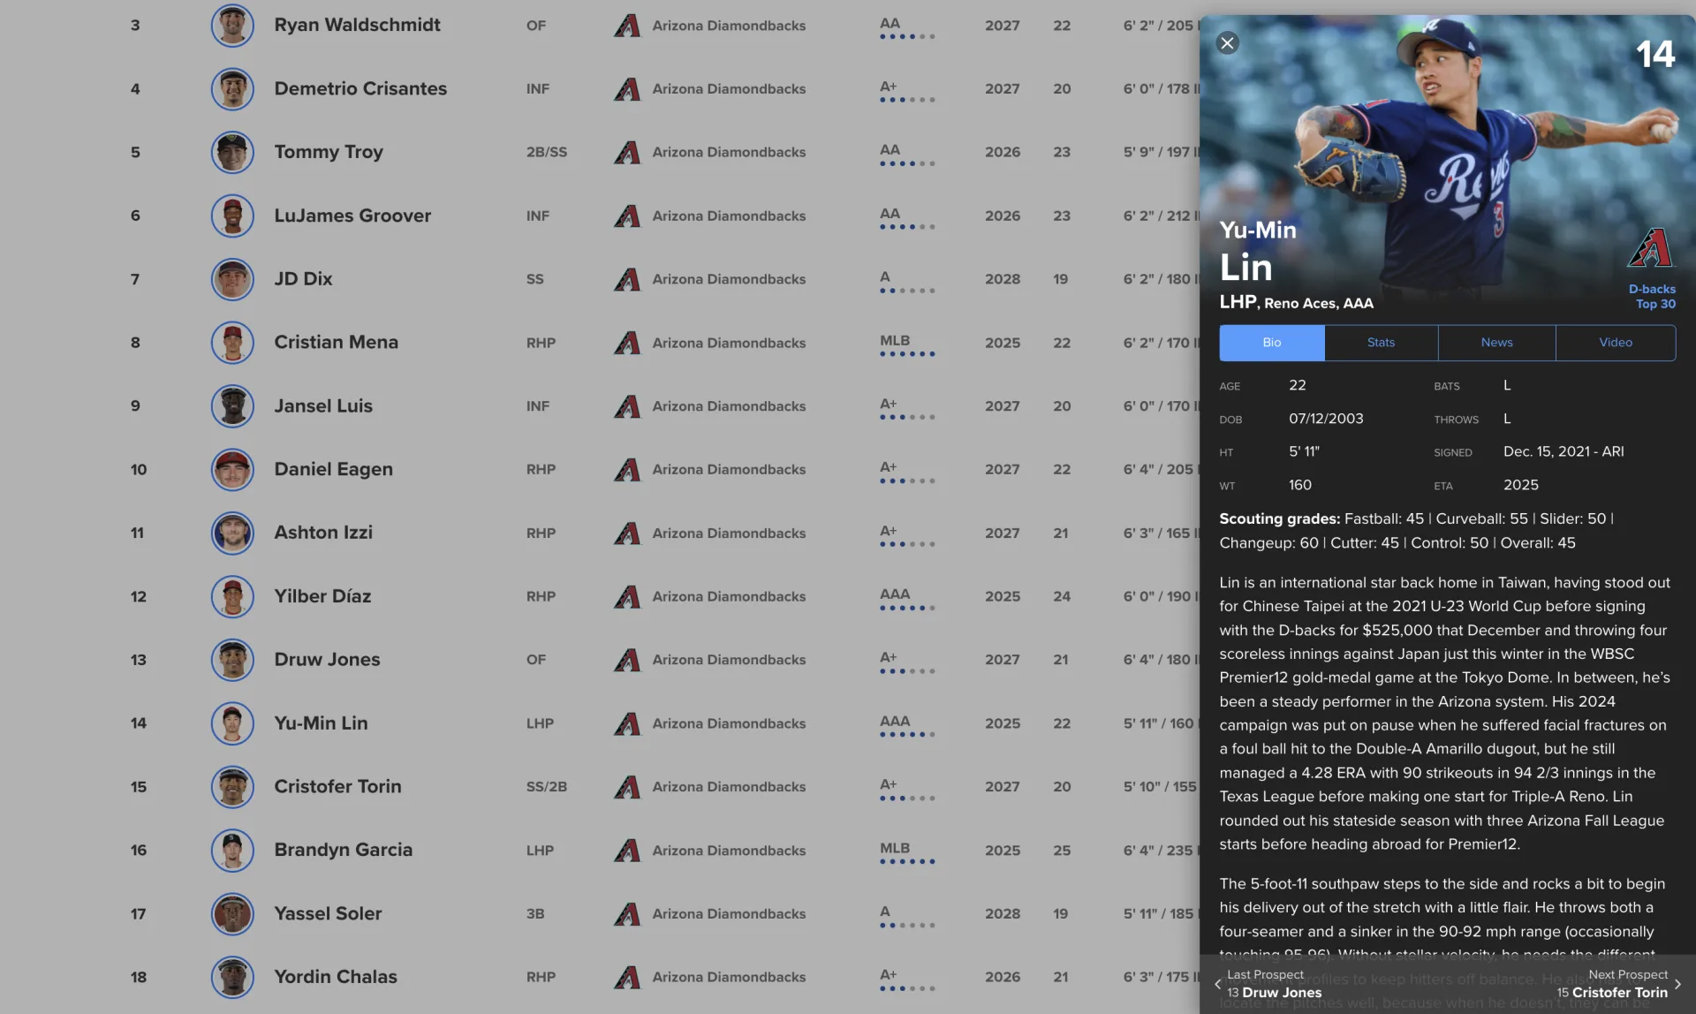Click Ryan Waldschmidt's headshot avatar
The image size is (1696, 1014).
232,26
